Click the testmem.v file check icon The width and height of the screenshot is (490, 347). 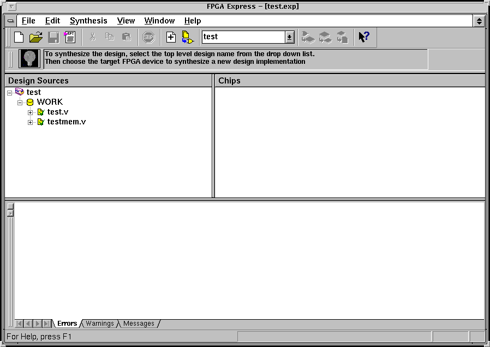click(x=40, y=122)
